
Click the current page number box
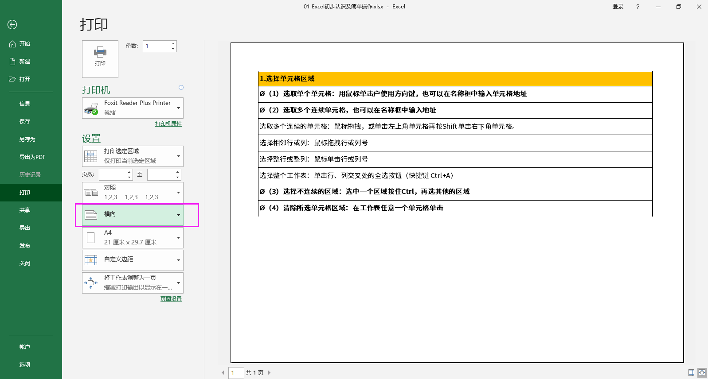(x=236, y=373)
